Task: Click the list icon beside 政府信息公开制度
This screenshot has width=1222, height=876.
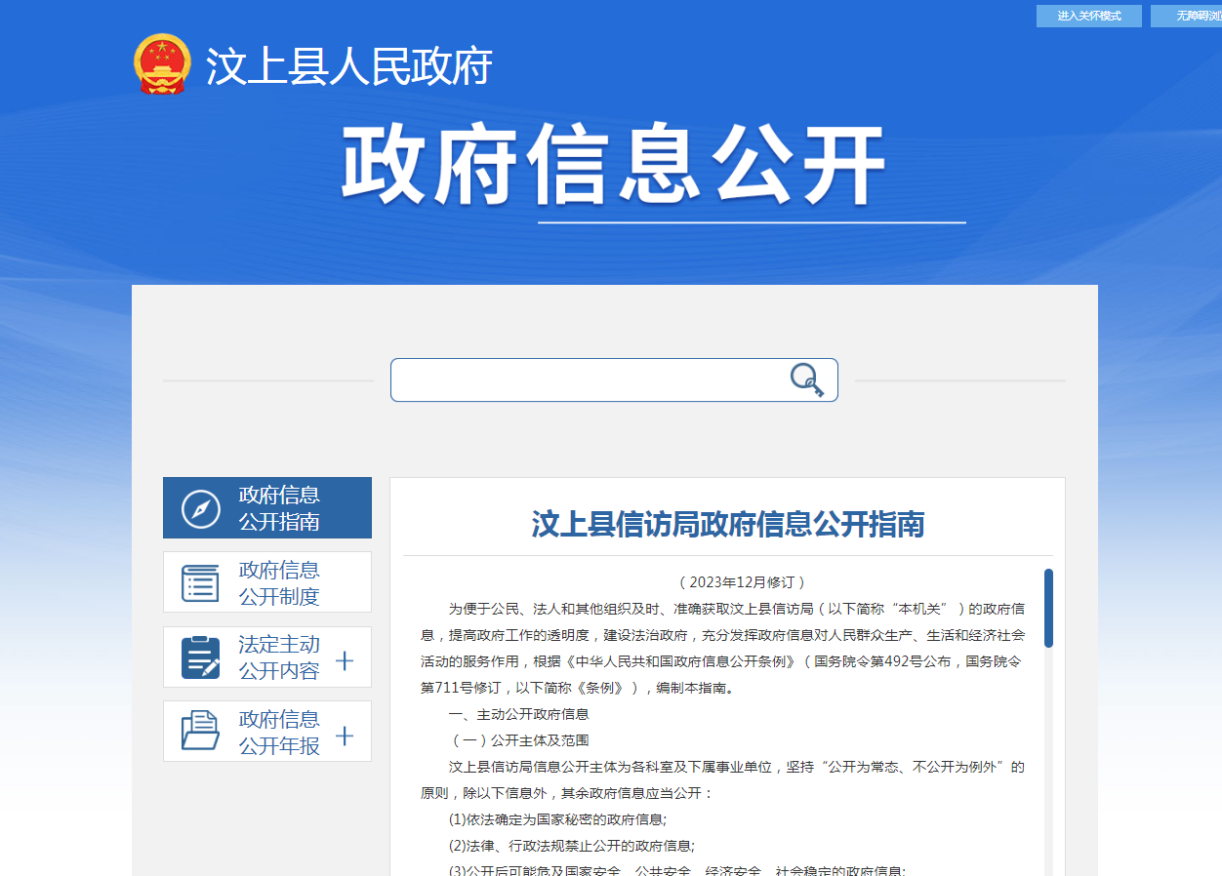Action: (x=201, y=582)
